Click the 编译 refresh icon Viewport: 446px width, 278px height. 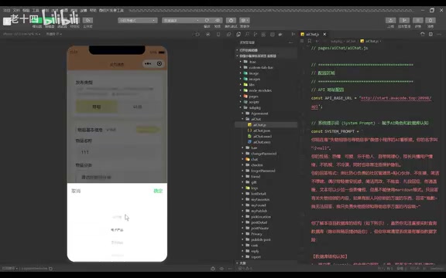(x=207, y=20)
